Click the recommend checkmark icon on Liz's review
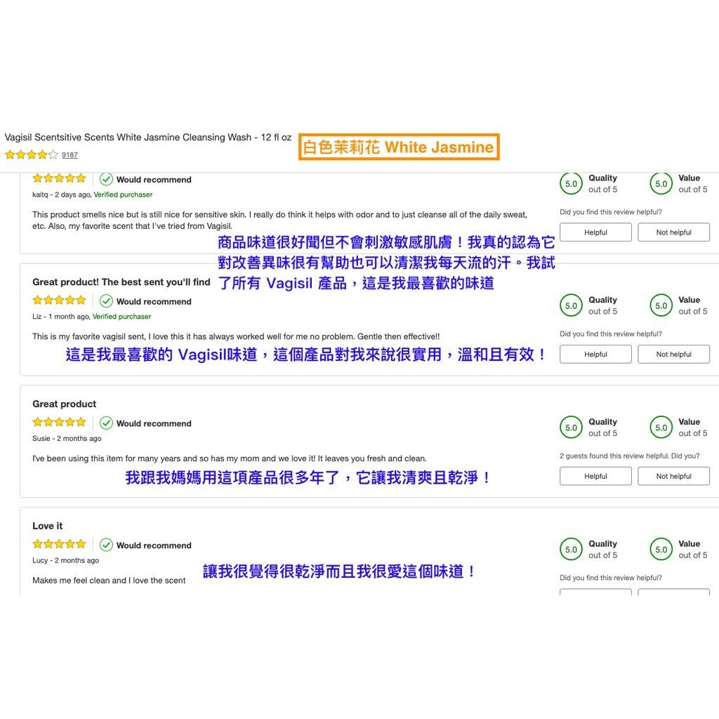Screen dimensions: 719x719 (107, 301)
